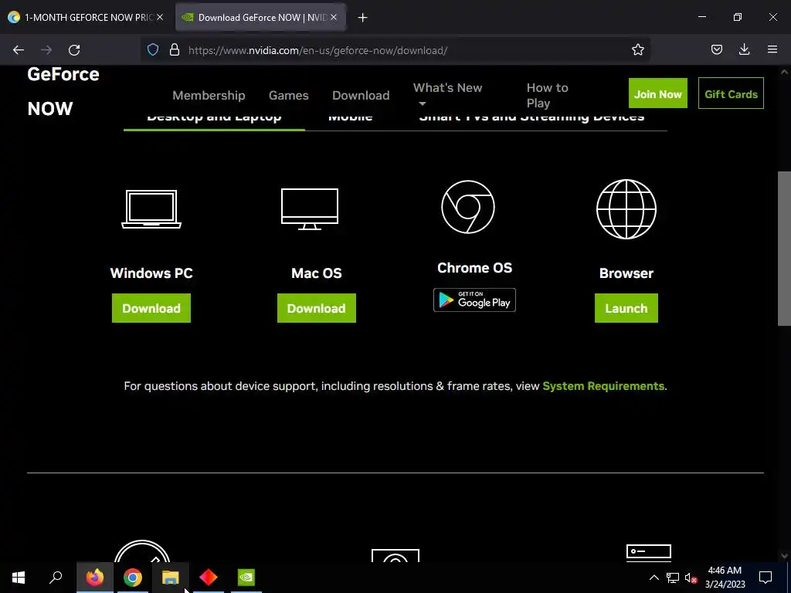Open a new tab with the plus icon

coord(362,18)
